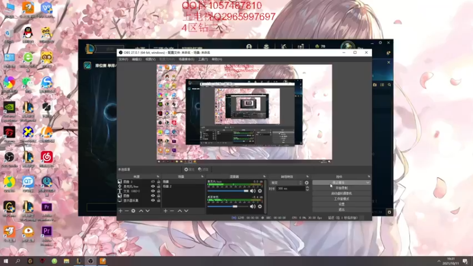Screen dimensions: 473x266
Task: Open the 麦克风/Aux audio gear settings
Action: 260,191
